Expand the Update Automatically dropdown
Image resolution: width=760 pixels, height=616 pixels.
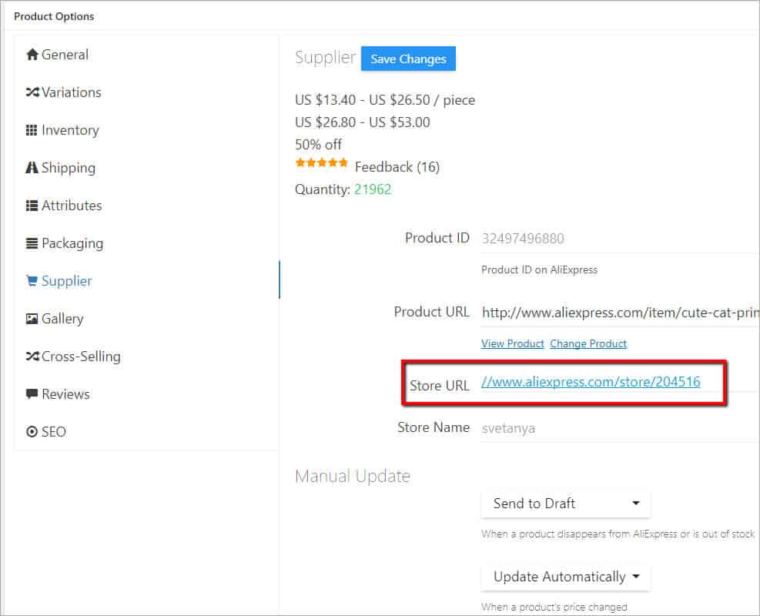[x=566, y=577]
